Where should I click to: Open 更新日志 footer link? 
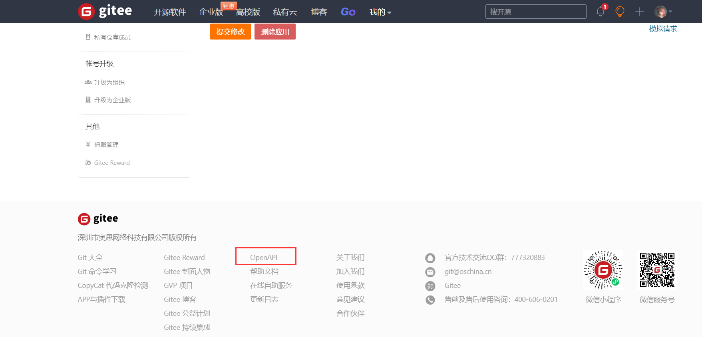click(264, 299)
